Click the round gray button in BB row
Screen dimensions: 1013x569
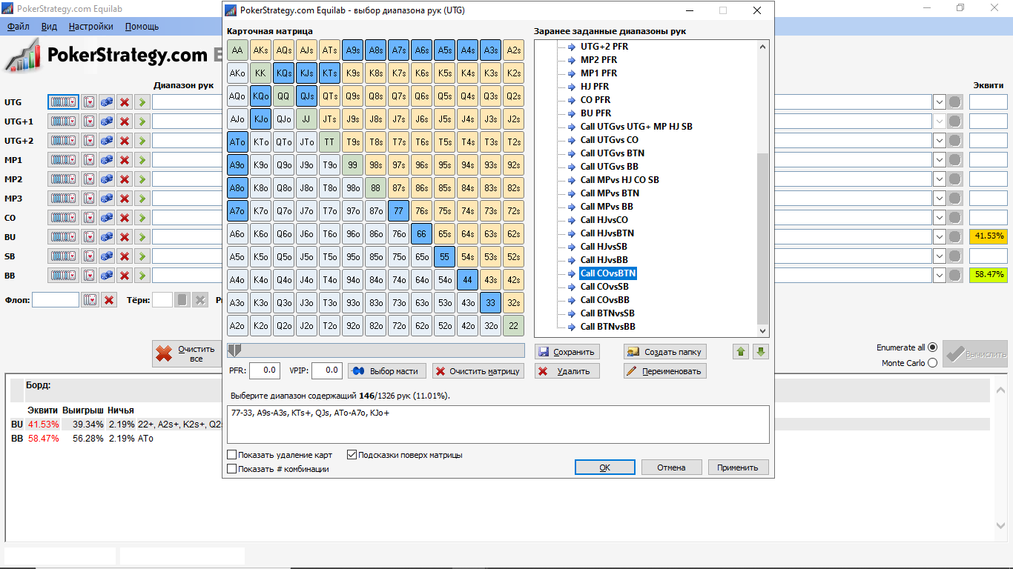click(955, 275)
